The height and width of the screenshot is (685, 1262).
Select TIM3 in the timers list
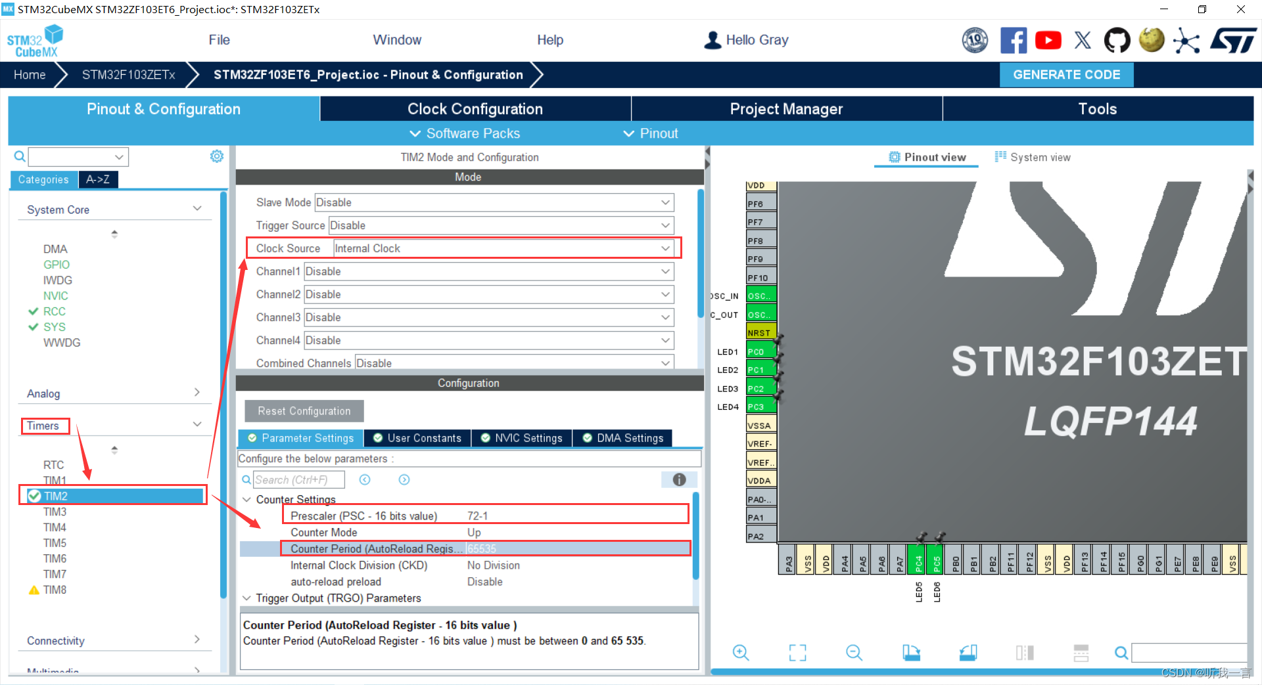pyautogui.click(x=55, y=512)
